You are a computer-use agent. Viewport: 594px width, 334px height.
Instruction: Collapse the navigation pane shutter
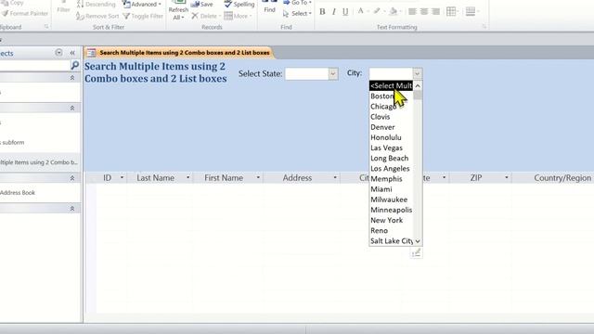click(72, 53)
